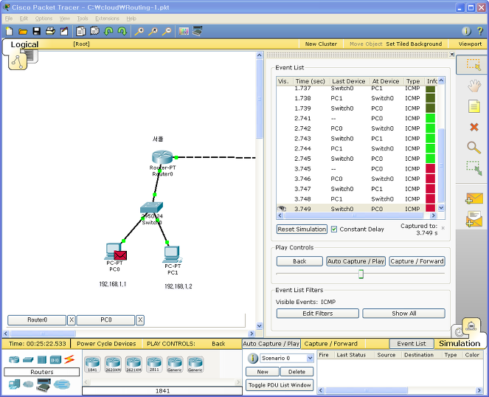This screenshot has width=489, height=397.
Task: Click the green Info swatch of event 2.741
Action: click(x=430, y=118)
